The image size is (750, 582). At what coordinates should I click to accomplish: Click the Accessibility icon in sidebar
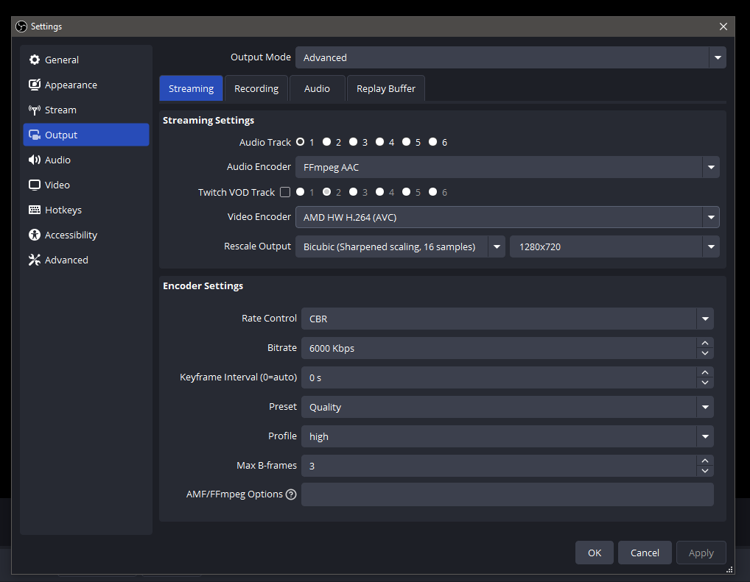coord(35,235)
